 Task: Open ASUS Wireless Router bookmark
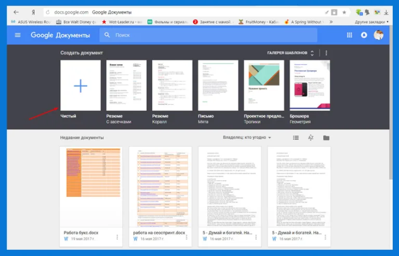point(31,22)
